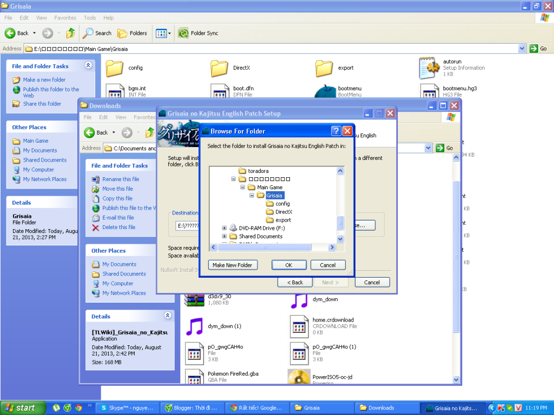Click Back arrow in Grisaia window toolbar
The image size is (554, 415).
click(10, 33)
